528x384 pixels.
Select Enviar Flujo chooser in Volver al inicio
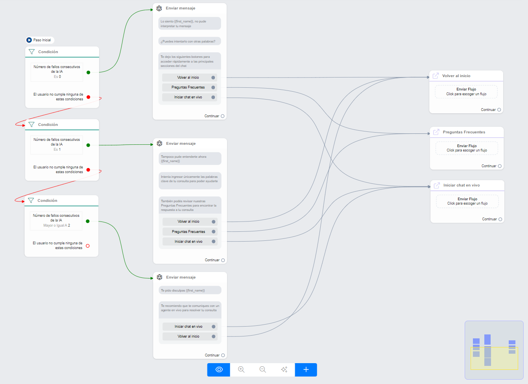466,92
